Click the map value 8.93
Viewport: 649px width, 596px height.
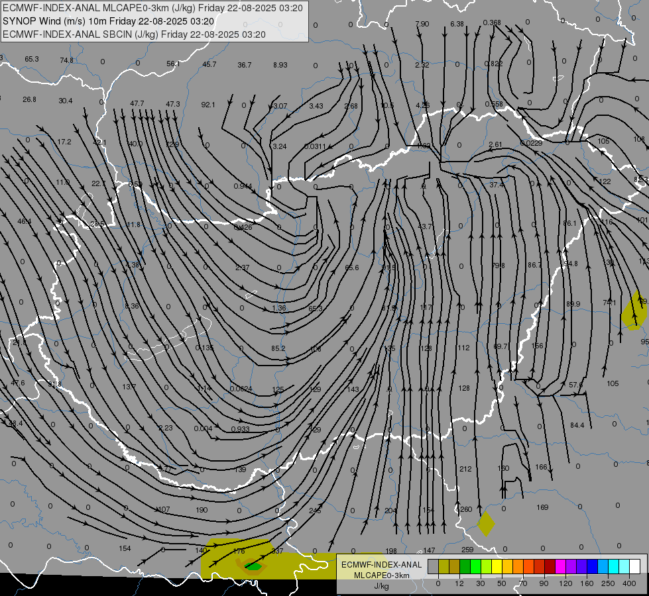[280, 65]
